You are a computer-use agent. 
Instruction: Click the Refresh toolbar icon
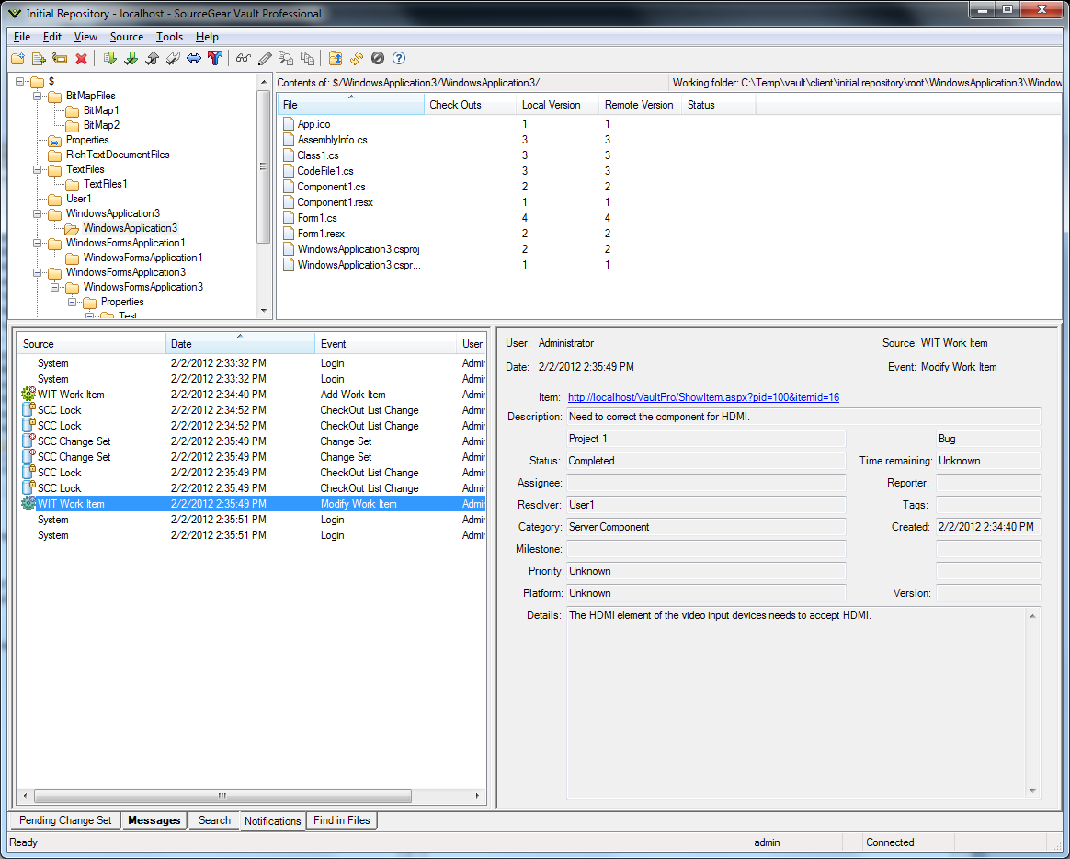357,59
